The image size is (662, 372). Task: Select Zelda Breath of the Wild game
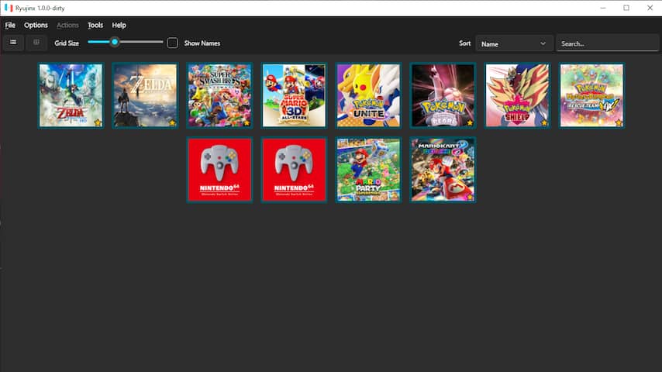(145, 95)
